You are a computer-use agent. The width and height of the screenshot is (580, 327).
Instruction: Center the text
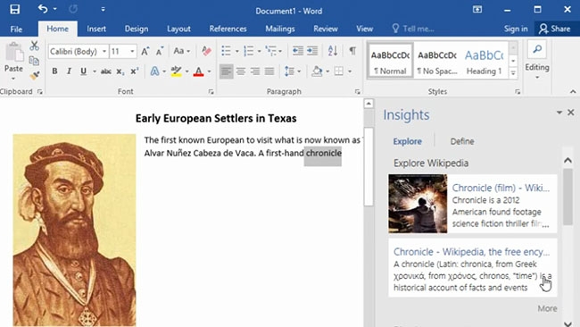pyautogui.click(x=241, y=71)
